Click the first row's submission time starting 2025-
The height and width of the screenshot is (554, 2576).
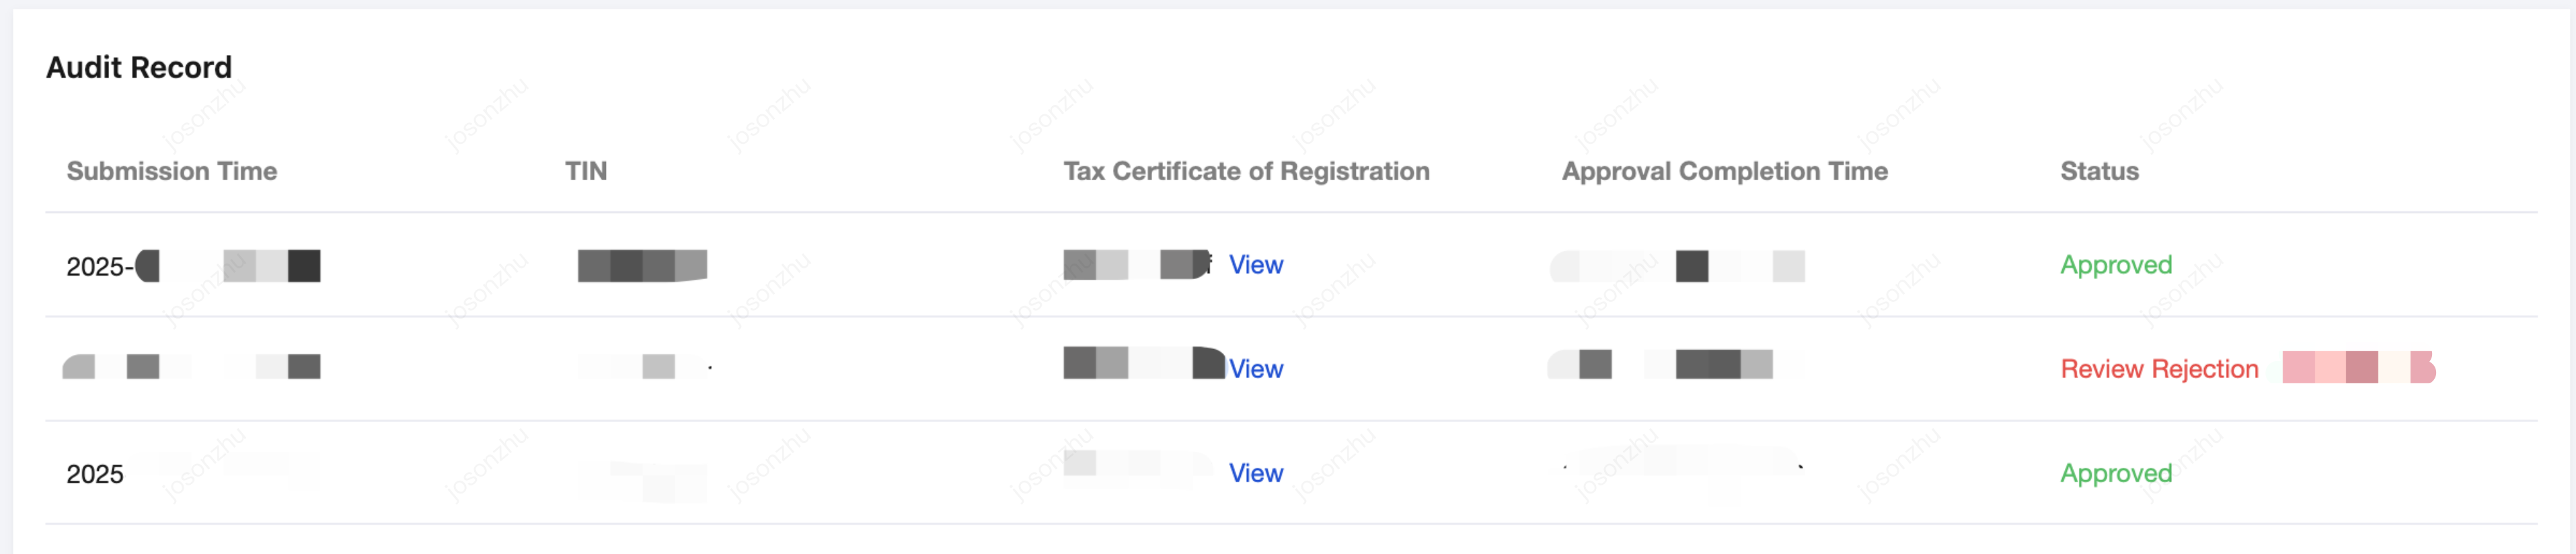coord(193,266)
